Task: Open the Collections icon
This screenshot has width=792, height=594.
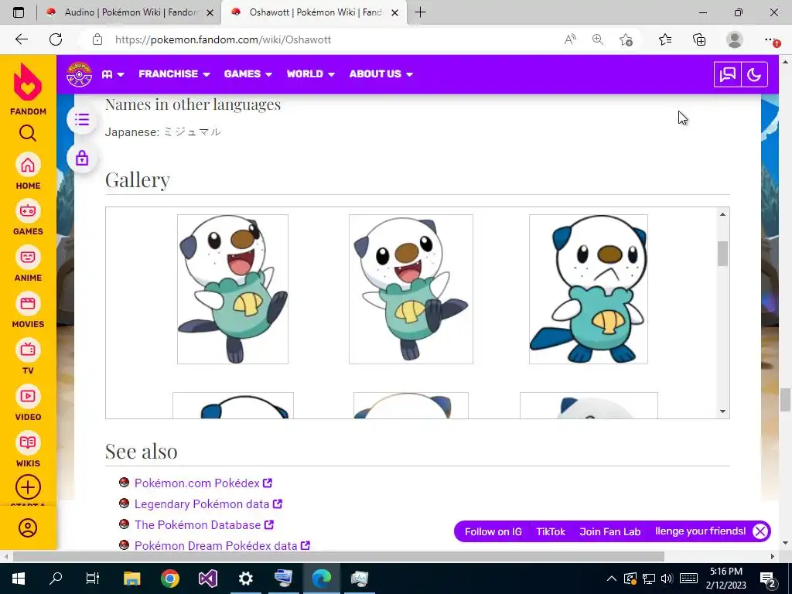Action: (699, 39)
